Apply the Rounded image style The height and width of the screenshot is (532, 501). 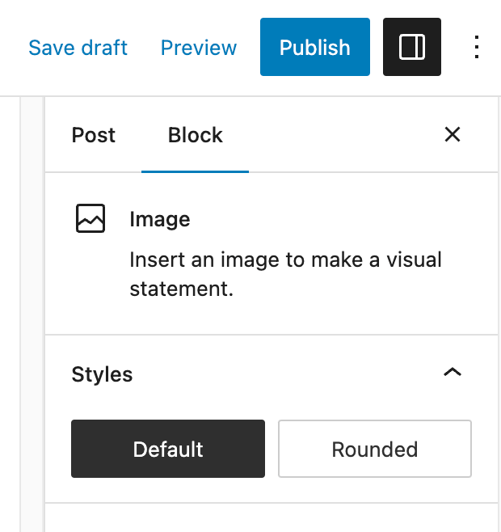375,449
